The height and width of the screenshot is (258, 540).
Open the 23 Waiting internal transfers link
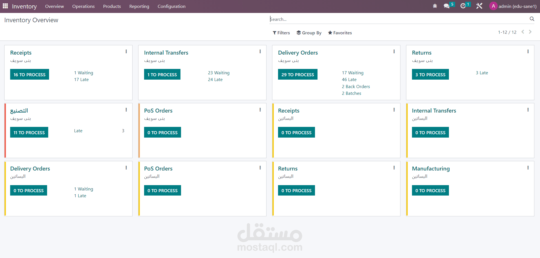pyautogui.click(x=219, y=73)
